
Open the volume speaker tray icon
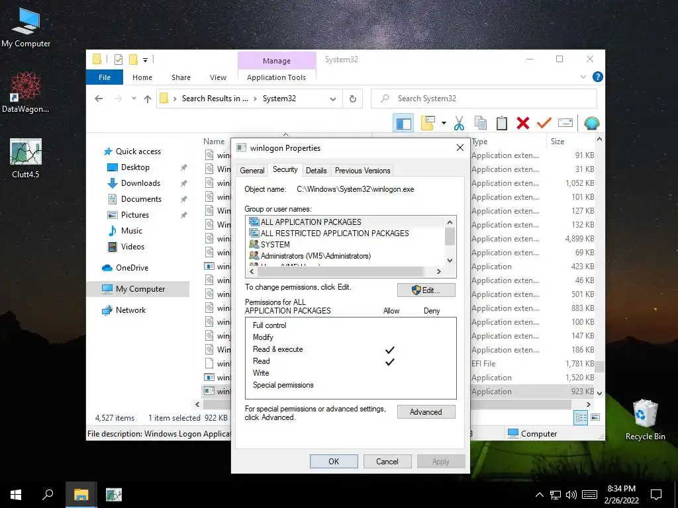(x=571, y=495)
